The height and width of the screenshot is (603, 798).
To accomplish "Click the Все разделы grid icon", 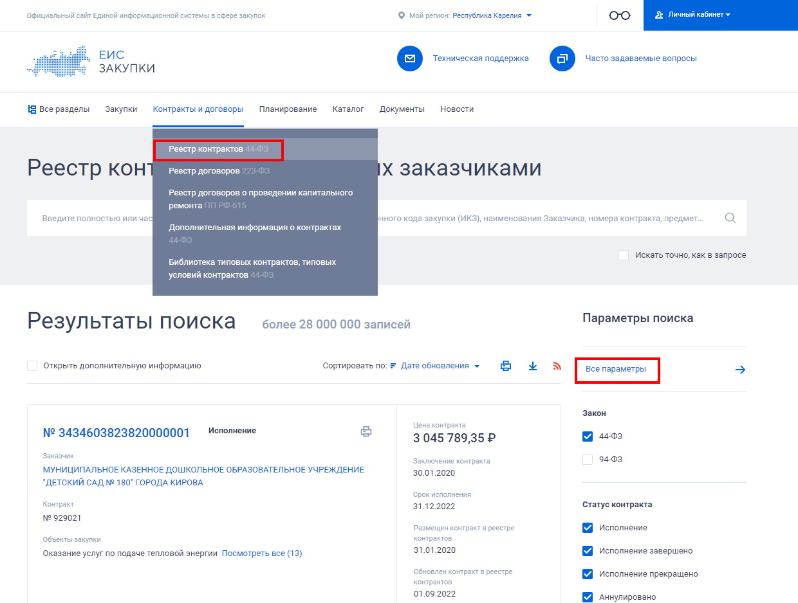I will pyautogui.click(x=32, y=109).
